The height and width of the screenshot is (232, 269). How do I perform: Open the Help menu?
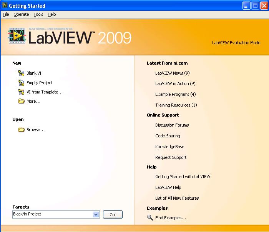pos(51,14)
